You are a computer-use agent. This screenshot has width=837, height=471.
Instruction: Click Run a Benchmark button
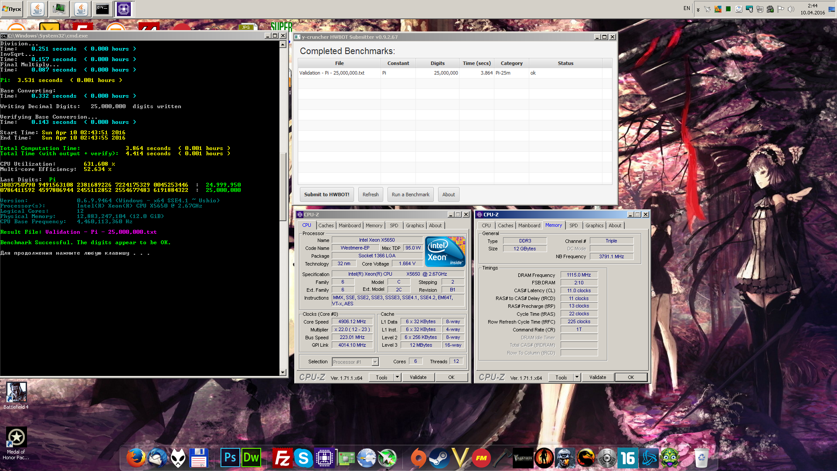pos(410,195)
